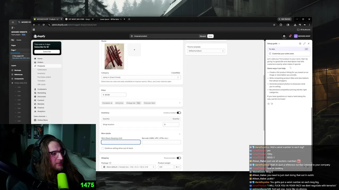
Task: Open Content section in Shopify sidebar
Action: (41, 100)
